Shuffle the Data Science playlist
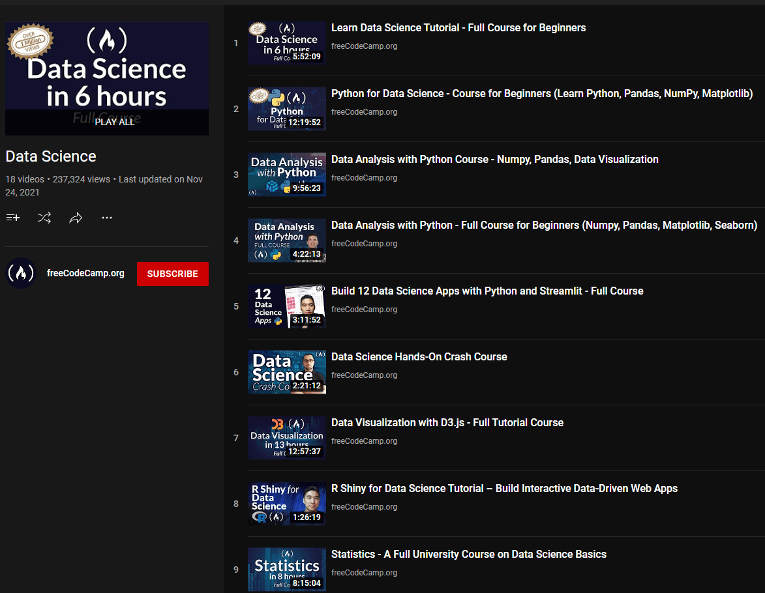 point(44,218)
